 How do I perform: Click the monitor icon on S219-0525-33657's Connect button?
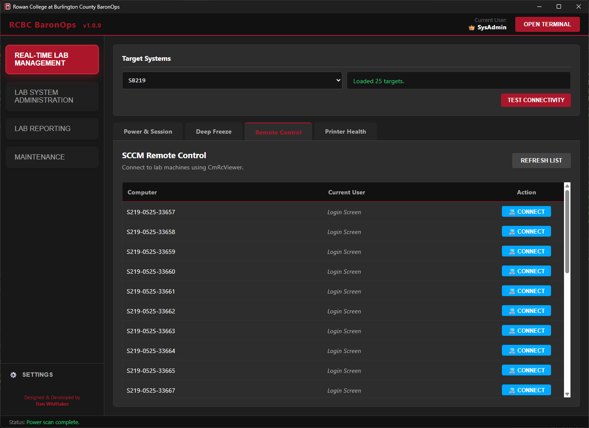[x=512, y=212]
